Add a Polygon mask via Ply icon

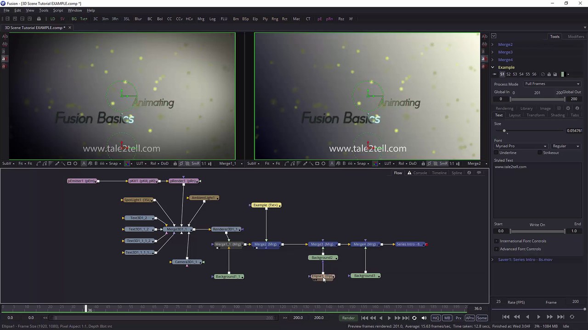coord(265,19)
